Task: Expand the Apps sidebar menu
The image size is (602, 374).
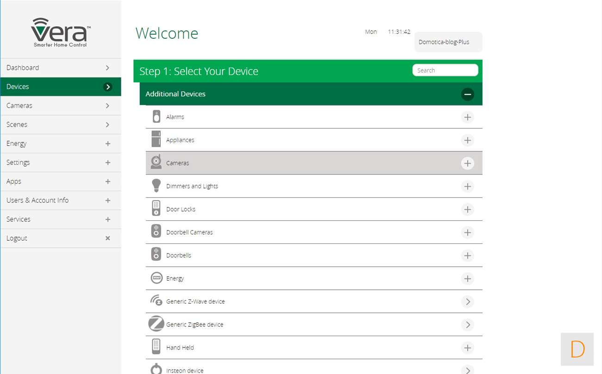Action: [x=61, y=181]
